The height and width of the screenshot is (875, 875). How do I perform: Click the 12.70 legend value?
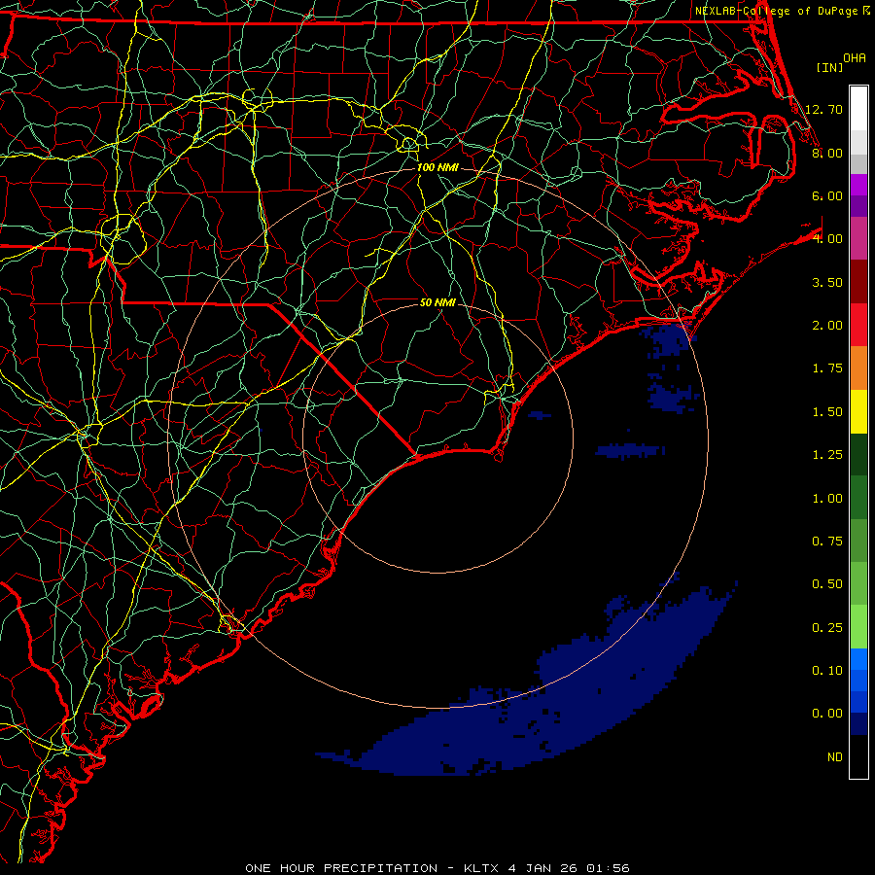823,109
